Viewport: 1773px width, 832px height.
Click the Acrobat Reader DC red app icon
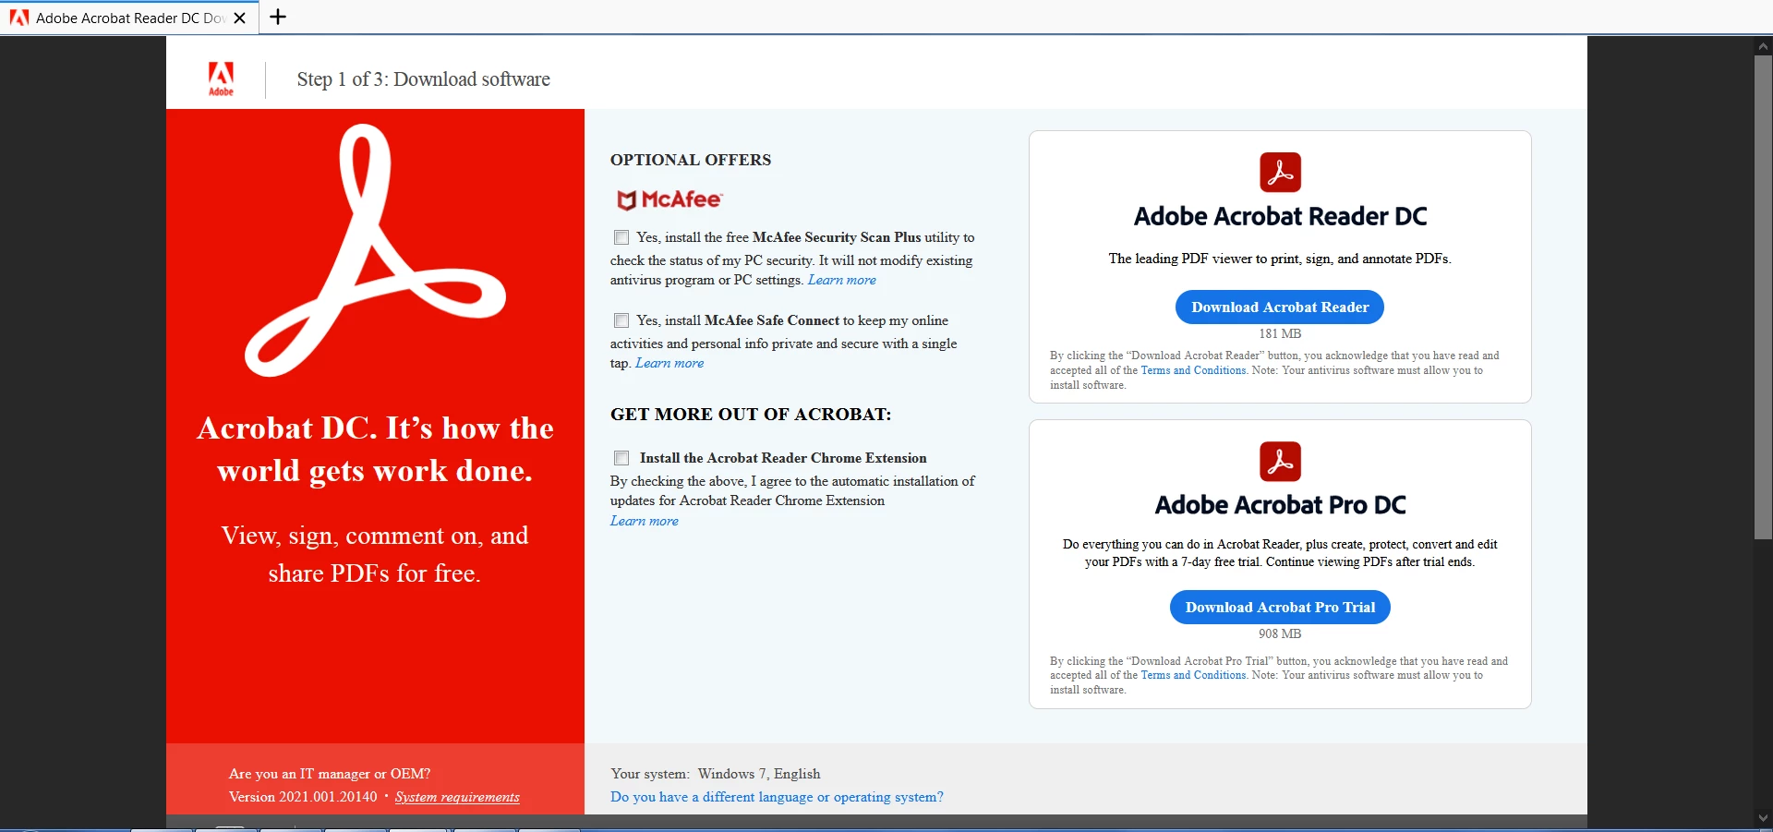1280,173
